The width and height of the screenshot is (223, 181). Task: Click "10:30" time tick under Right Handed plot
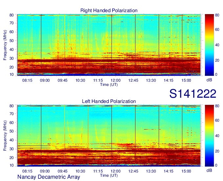tap(80, 80)
